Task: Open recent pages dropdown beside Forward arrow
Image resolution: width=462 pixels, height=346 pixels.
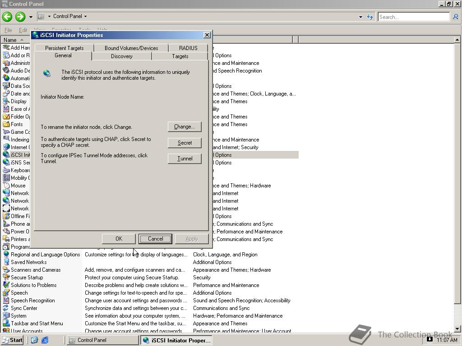Action: click(x=31, y=17)
